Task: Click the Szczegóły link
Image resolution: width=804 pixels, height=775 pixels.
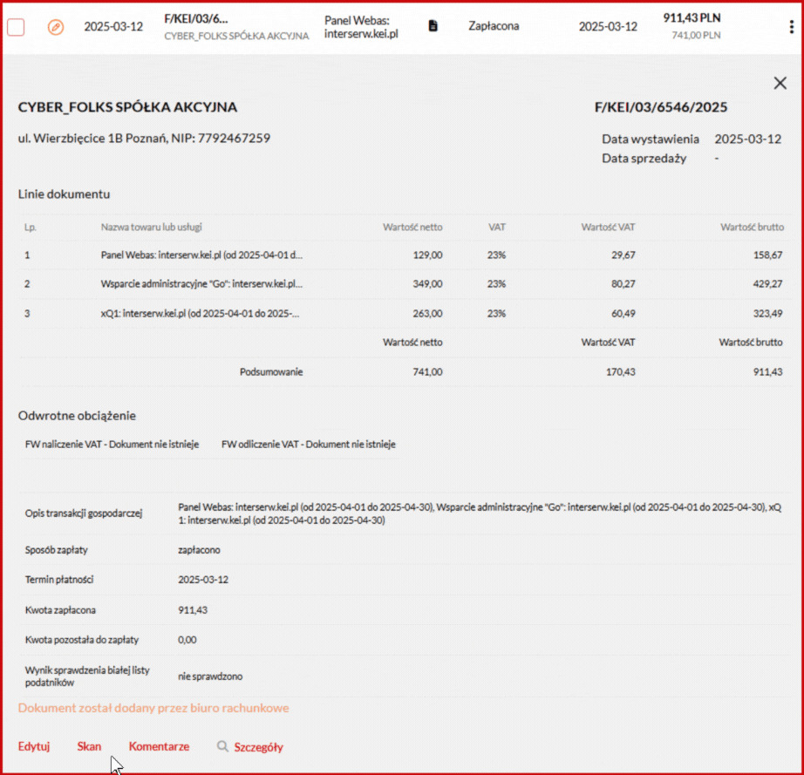Action: (x=258, y=747)
